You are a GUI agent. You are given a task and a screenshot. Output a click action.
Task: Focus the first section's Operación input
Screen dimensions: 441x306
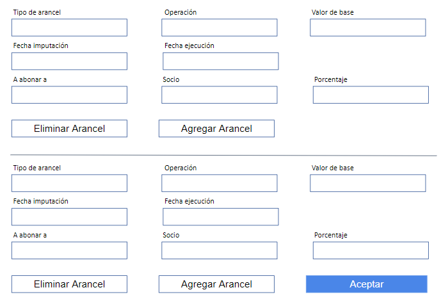coord(219,28)
